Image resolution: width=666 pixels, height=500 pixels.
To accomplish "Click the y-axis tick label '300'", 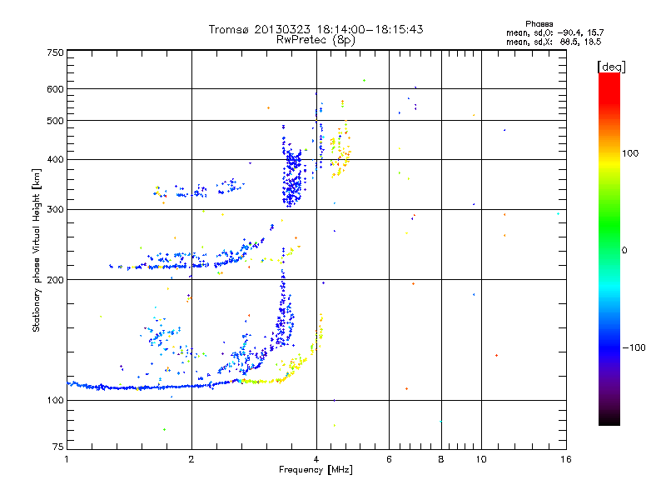I will tap(55, 210).
